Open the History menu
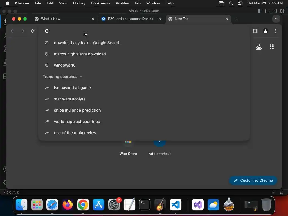This screenshot has width=288, height=216. [x=79, y=3]
